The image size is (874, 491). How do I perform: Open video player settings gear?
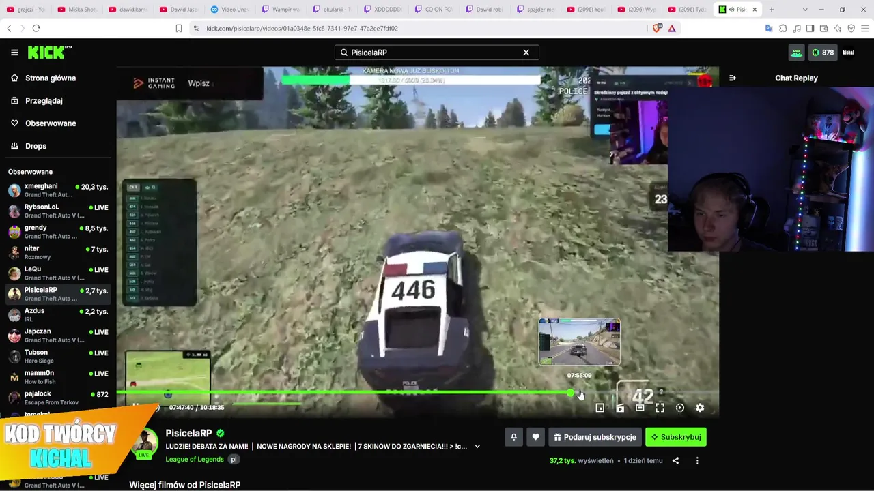click(x=700, y=408)
